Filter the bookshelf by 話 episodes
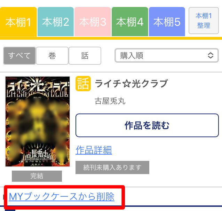Image resolution: width=222 pixels, height=211 pixels. click(85, 56)
